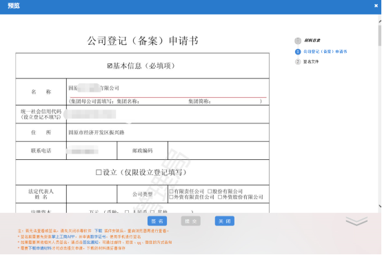This screenshot has height=255, width=382.
Task: Click the 签名 (sign) button
Action: [157, 221]
